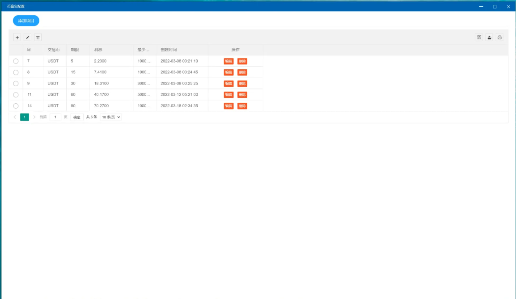Click the plus add-row toolbar icon
This screenshot has width=516, height=299.
pos(17,38)
